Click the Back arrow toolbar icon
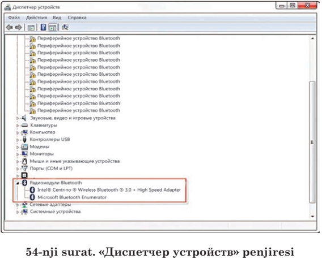This screenshot has height=259, width=322. pyautogui.click(x=9, y=27)
